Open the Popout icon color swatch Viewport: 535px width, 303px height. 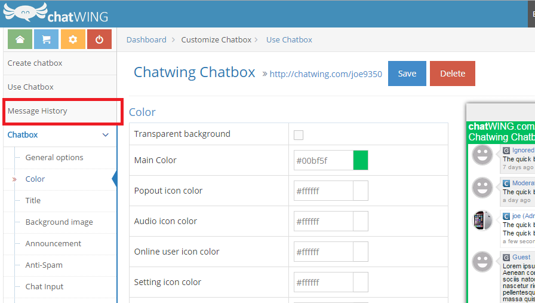tap(361, 191)
